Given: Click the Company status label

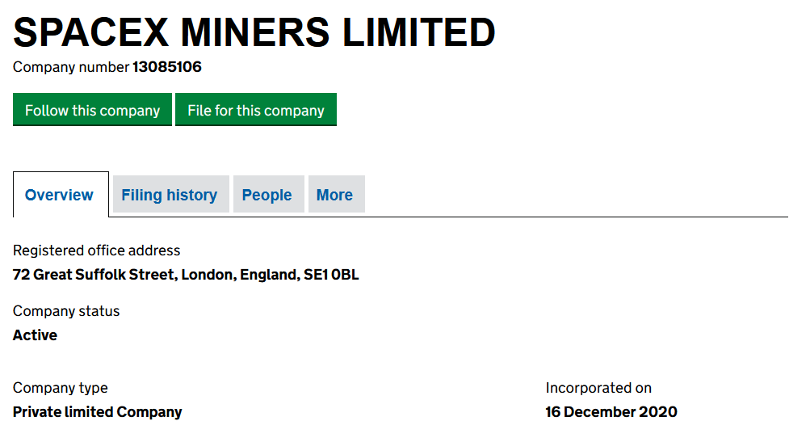Looking at the screenshot, I should click(66, 311).
